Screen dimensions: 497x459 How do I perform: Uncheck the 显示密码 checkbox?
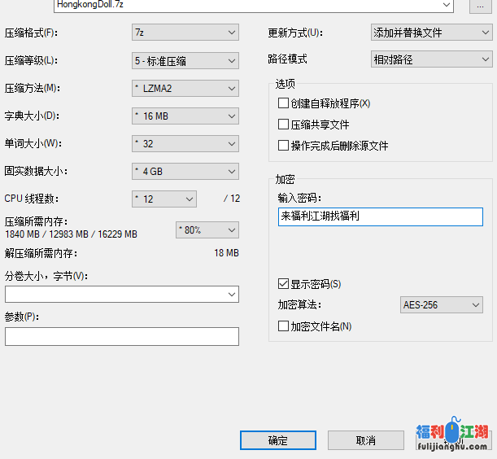tap(284, 285)
